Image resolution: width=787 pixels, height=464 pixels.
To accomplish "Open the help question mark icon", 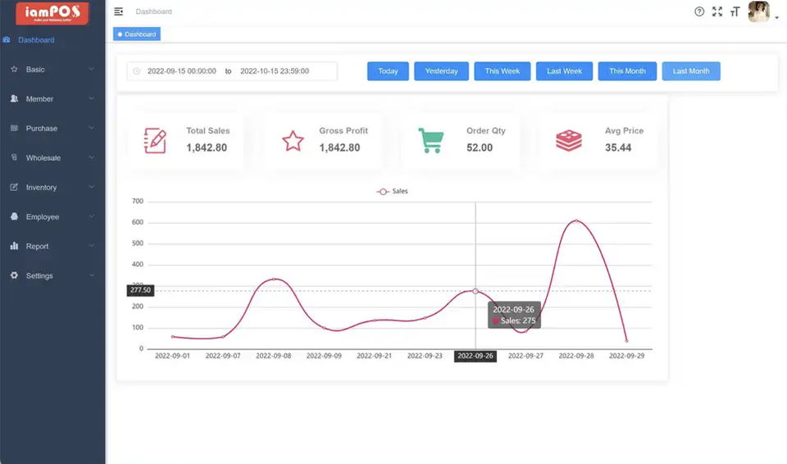I will [x=699, y=11].
